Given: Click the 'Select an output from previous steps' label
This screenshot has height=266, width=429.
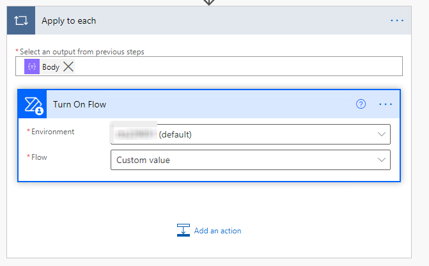Looking at the screenshot, I should (82, 52).
